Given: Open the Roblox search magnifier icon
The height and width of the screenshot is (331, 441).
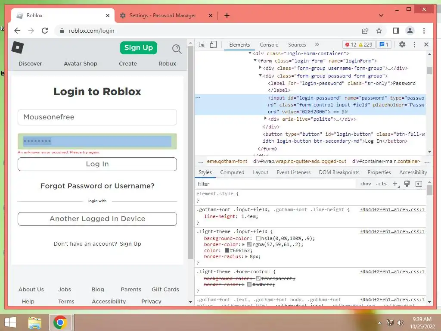Looking at the screenshot, I should [x=177, y=49].
